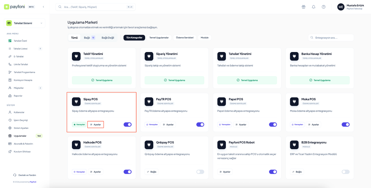Collapse the sidebar with chevron arrow
Viewport: 371px width, 188px height.
pyautogui.click(x=43, y=7)
